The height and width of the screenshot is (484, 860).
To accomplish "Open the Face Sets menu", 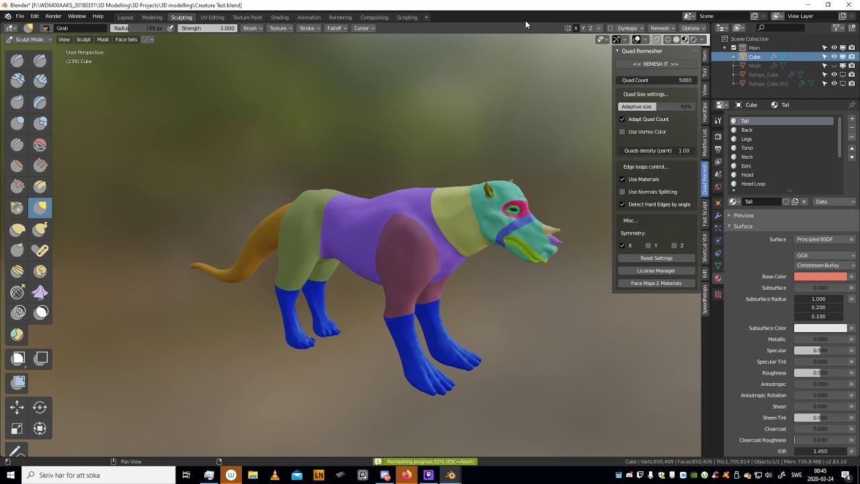I will (x=126, y=40).
